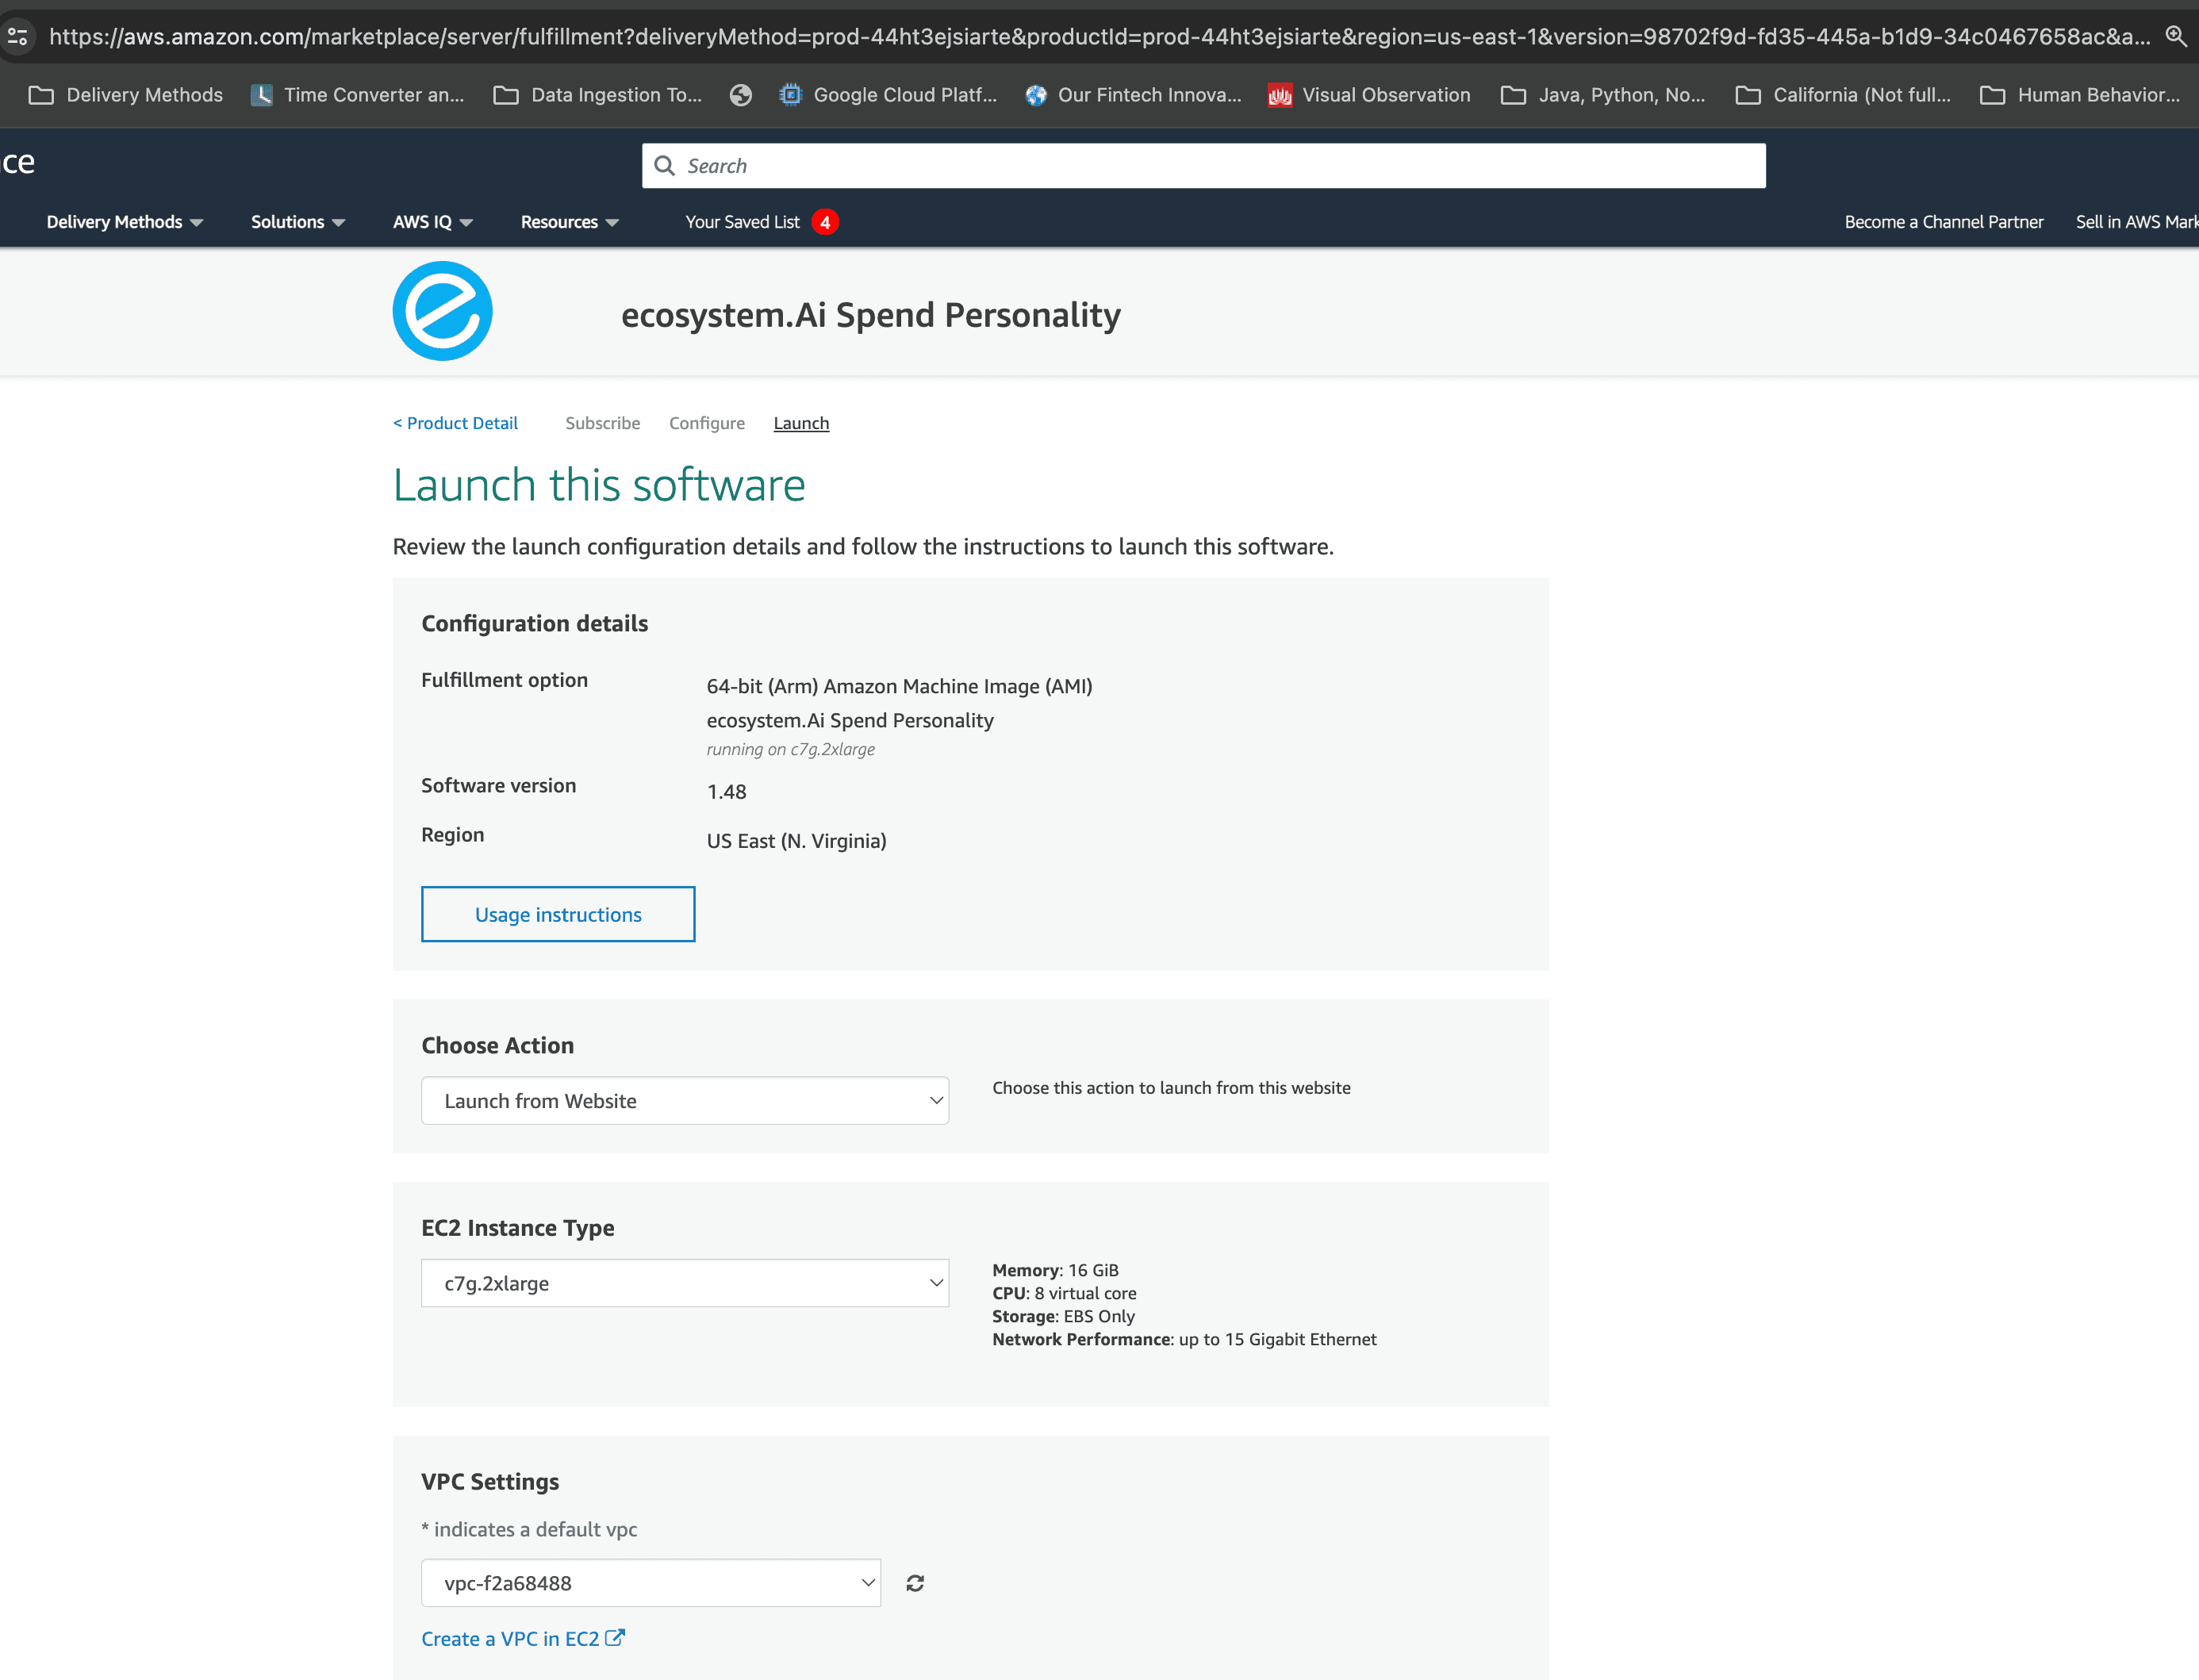Open the Choose Action dropdown
Screen dimensions: 2199x1680
coord(685,1100)
